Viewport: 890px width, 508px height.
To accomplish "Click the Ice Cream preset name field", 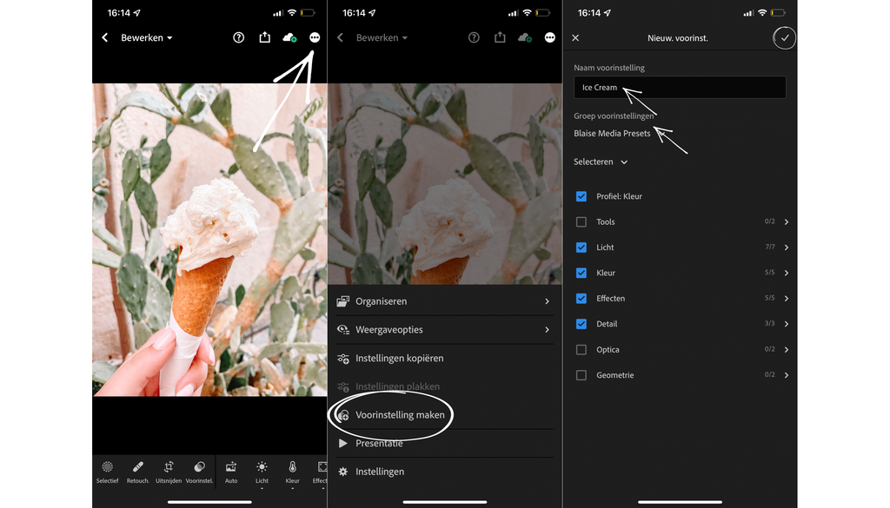I will click(x=680, y=88).
